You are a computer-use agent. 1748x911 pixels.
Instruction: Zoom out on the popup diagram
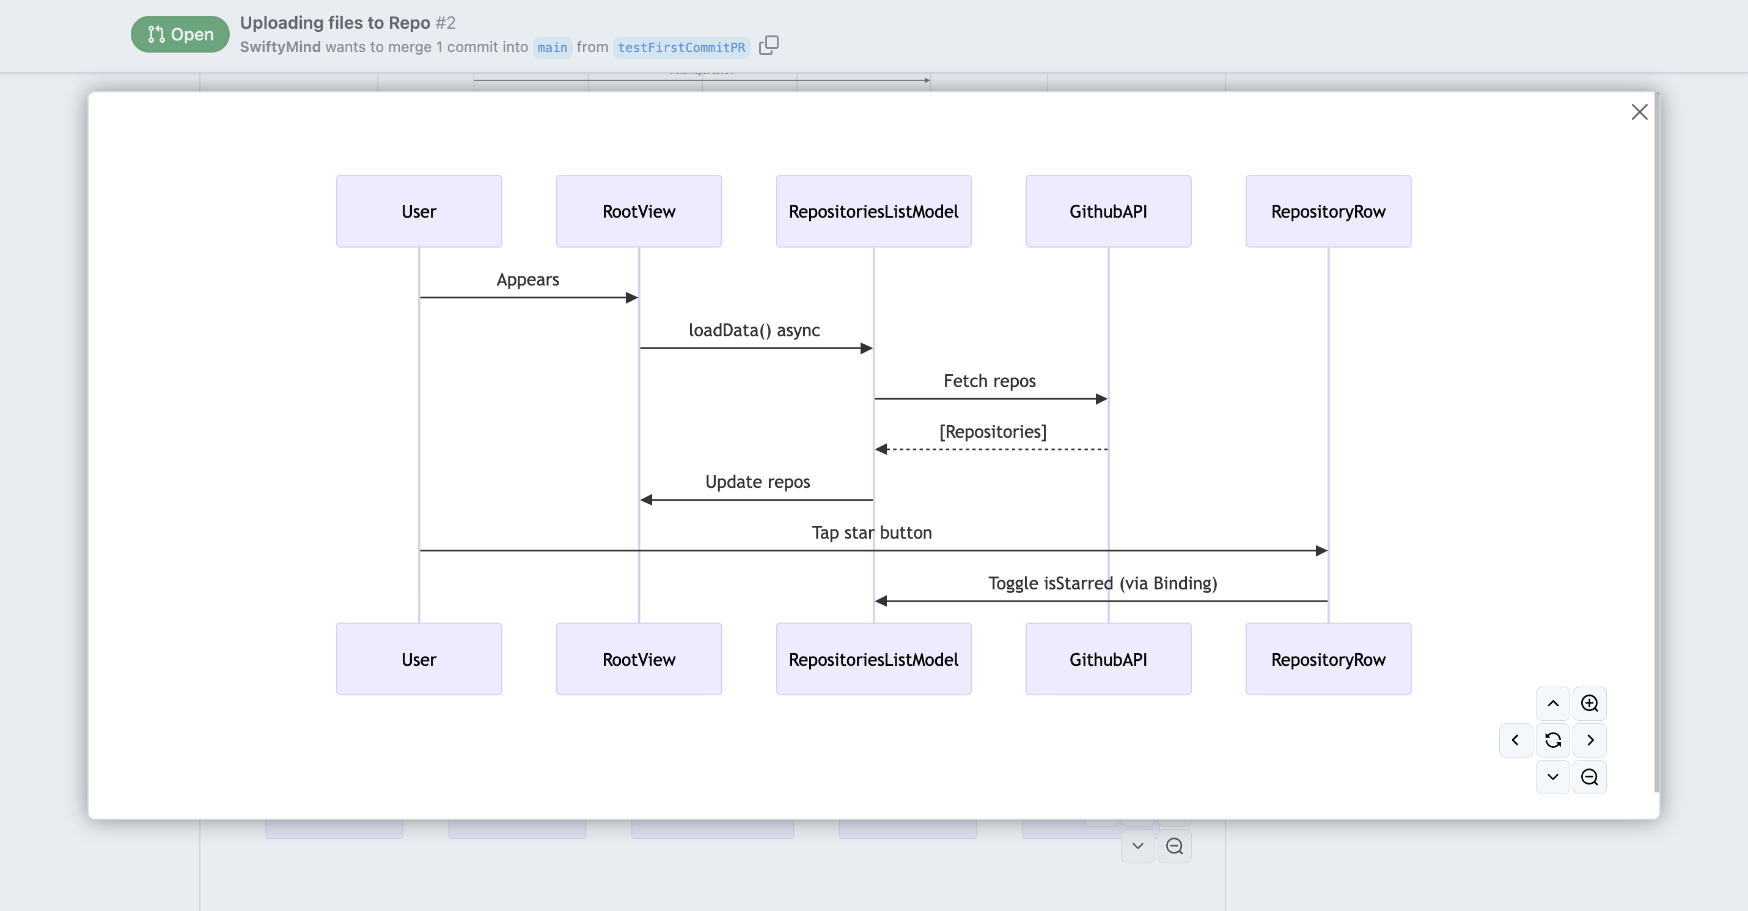[1589, 776]
